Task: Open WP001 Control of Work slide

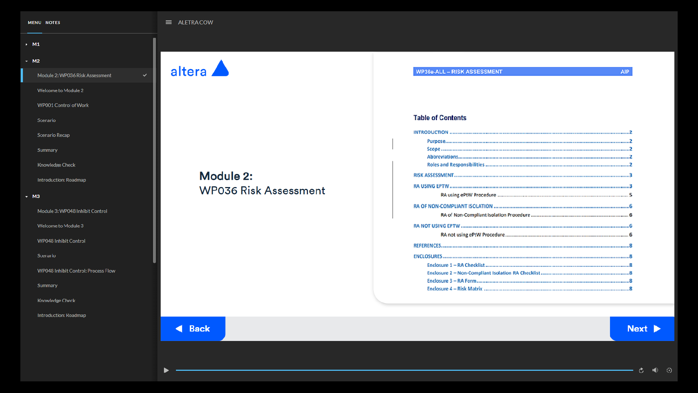Action: tap(63, 105)
